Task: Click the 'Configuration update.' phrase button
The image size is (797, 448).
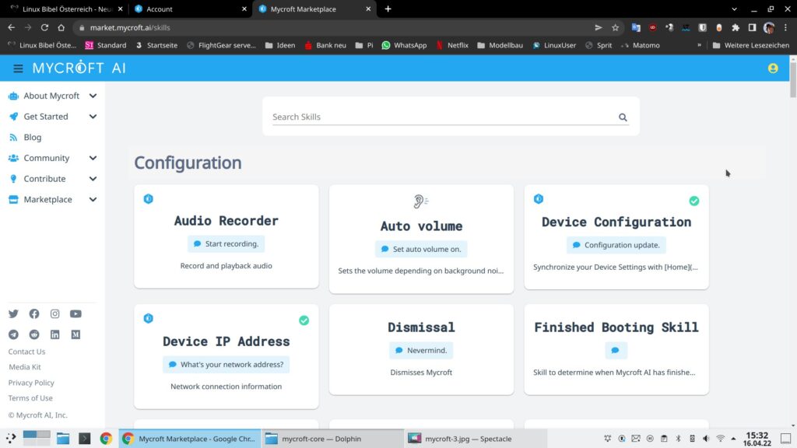Action: (x=616, y=245)
